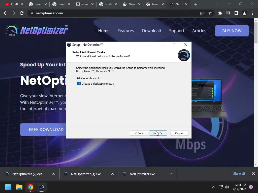Reload the netoptimizer.com page
258x193 pixels.
tap(22, 13)
